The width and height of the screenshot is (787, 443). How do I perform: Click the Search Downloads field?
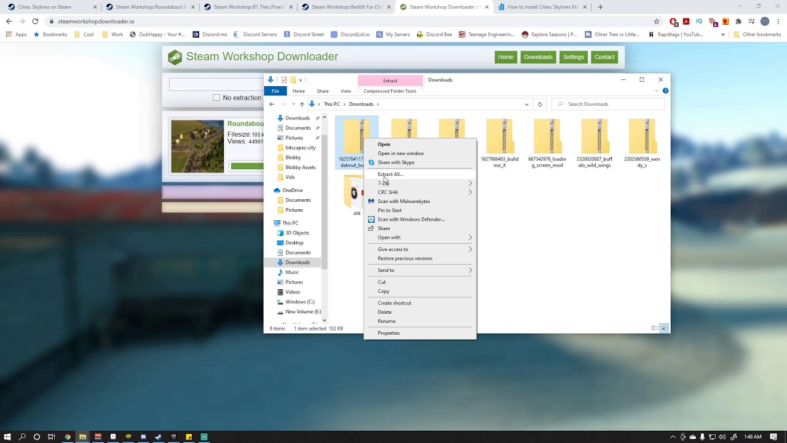tap(607, 104)
